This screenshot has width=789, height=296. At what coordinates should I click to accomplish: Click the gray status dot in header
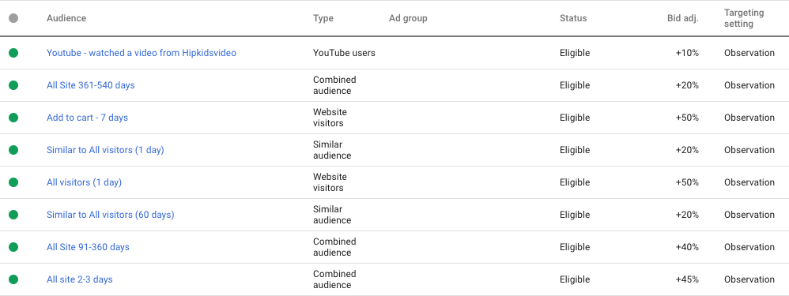tap(13, 18)
